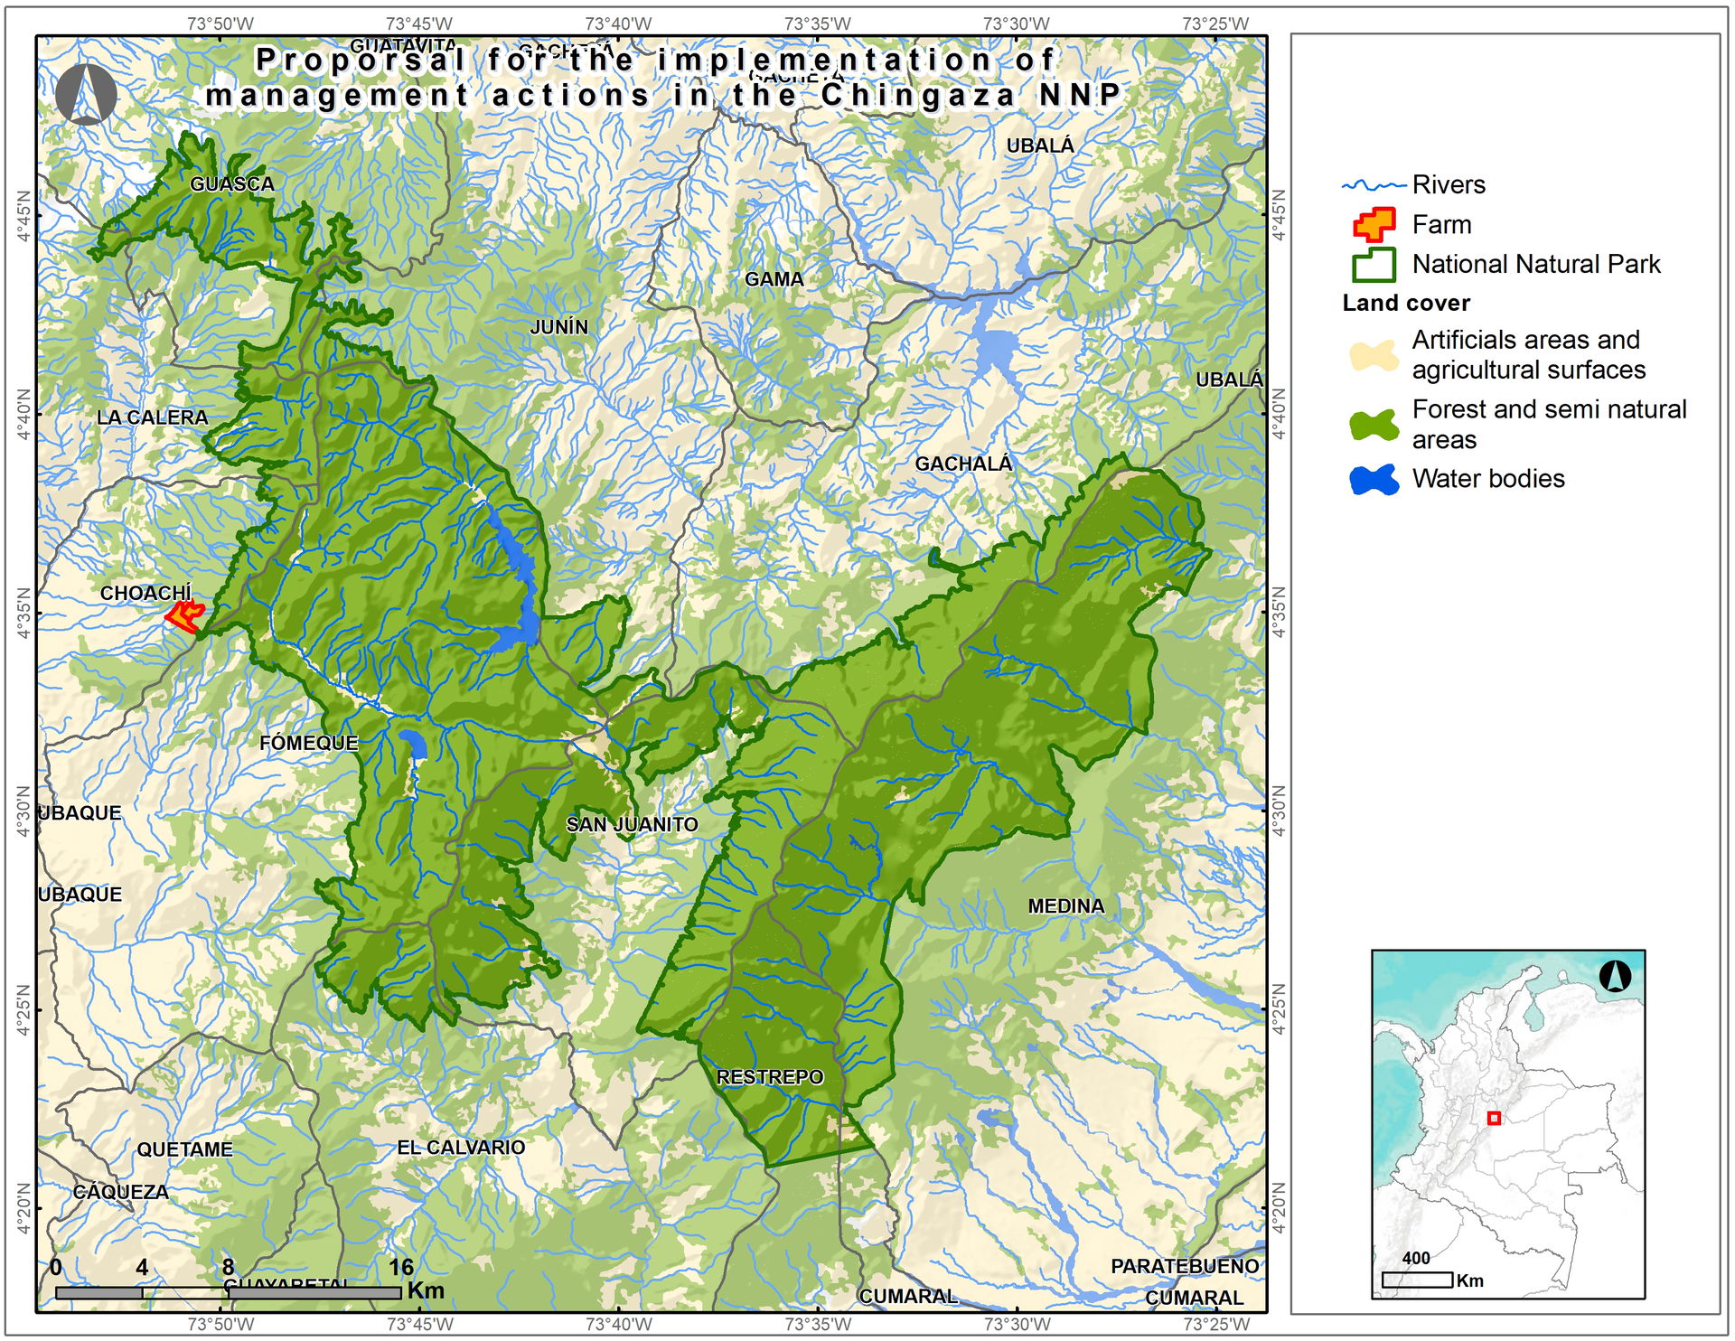
Task: Click the 73°40'W label on the top axis
Action: 618,24
